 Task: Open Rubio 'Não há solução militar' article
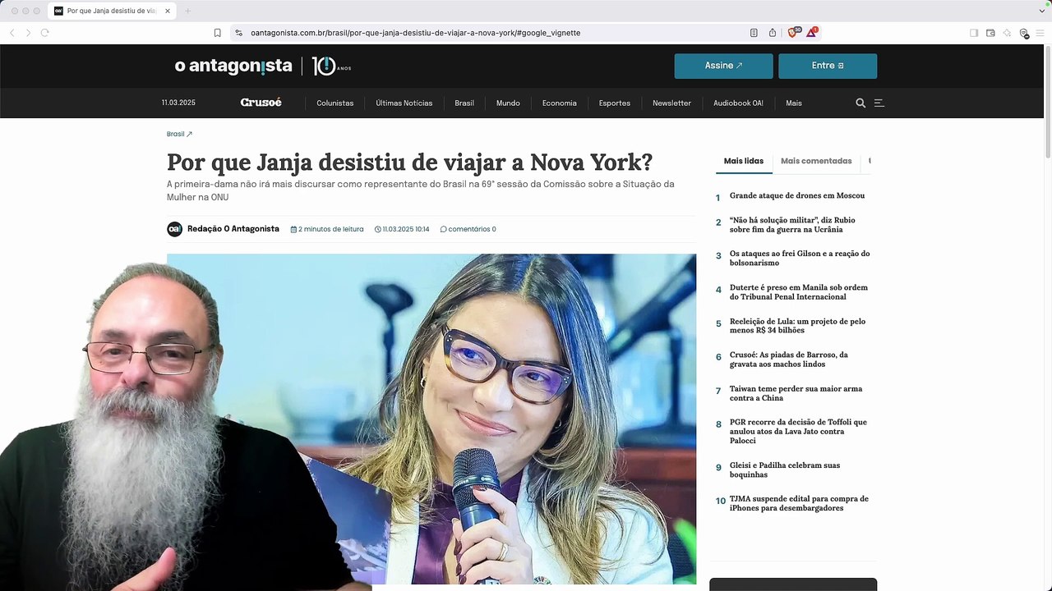coord(792,225)
